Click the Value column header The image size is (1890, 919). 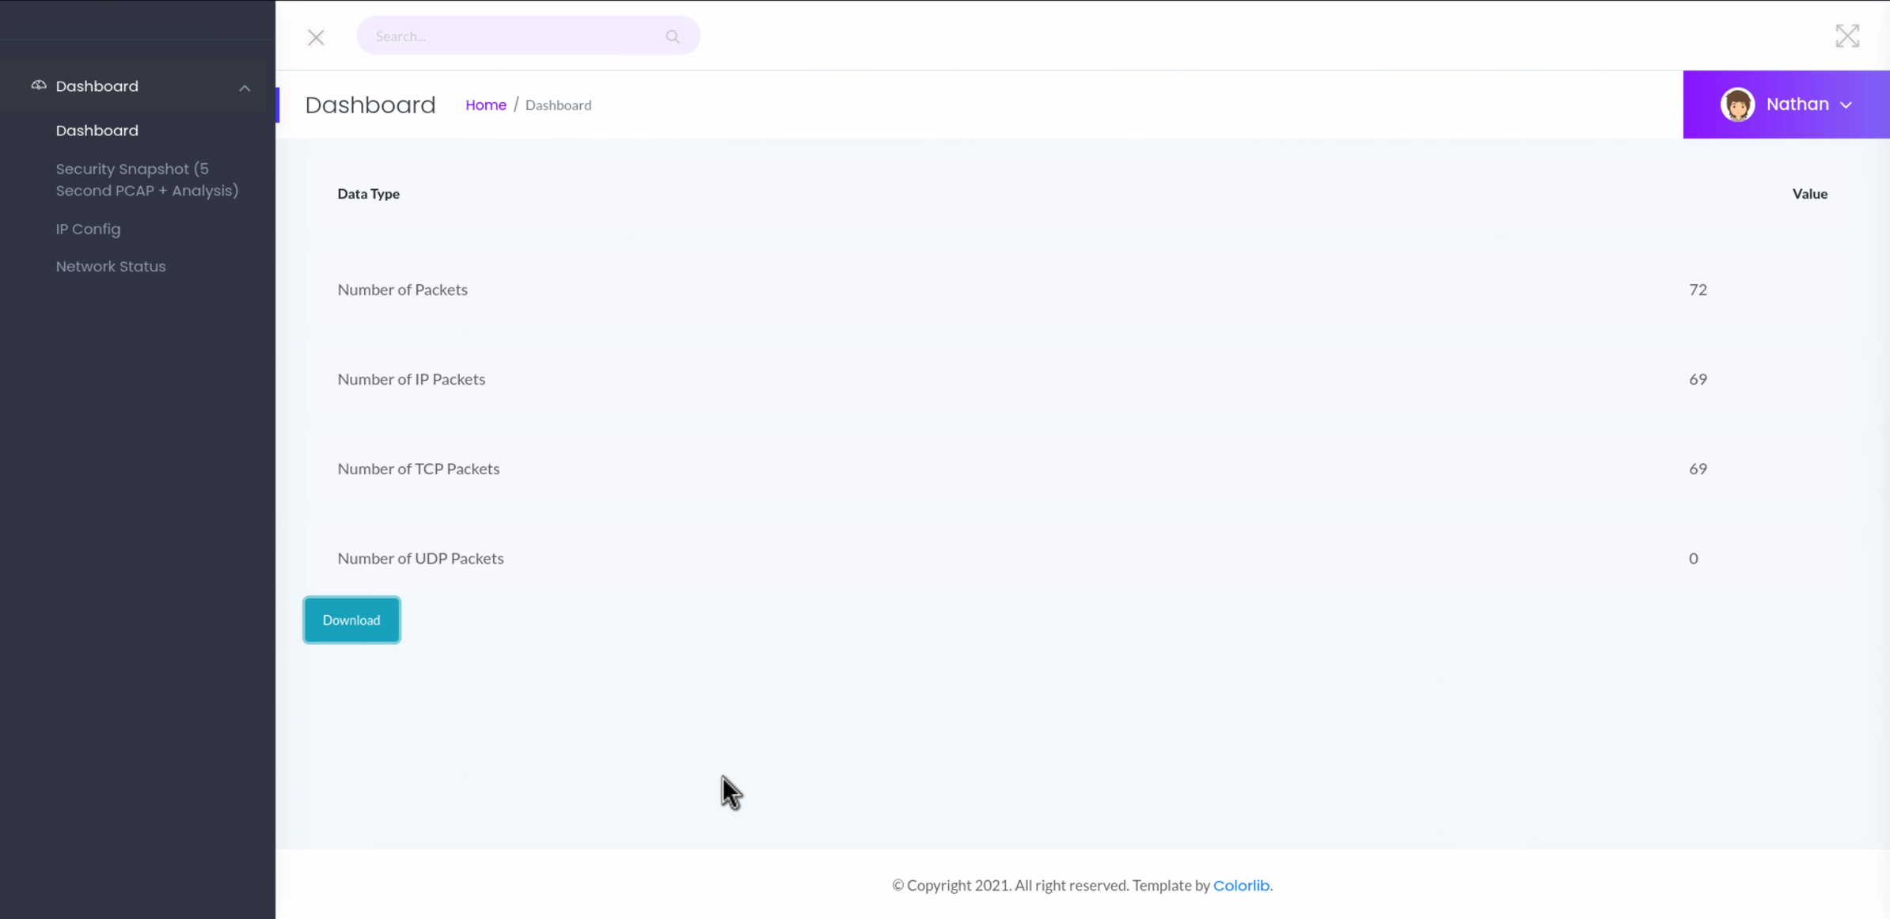click(1809, 194)
